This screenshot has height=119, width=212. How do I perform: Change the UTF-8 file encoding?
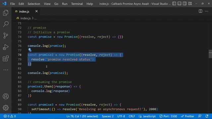click(121, 116)
